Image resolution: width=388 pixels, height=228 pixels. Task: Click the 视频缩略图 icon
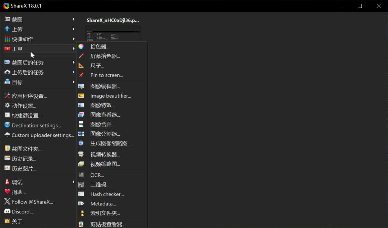pyautogui.click(x=81, y=164)
